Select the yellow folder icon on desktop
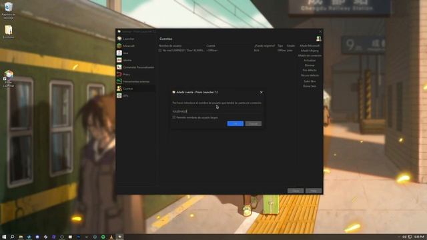Screen dimensions: 427x240 [9, 32]
